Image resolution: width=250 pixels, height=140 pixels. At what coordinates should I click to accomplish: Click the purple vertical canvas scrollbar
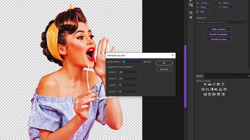185,76
